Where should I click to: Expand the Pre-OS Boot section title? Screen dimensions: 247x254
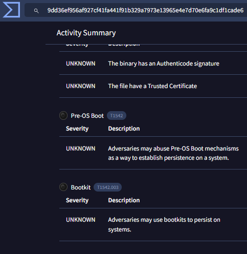point(87,116)
